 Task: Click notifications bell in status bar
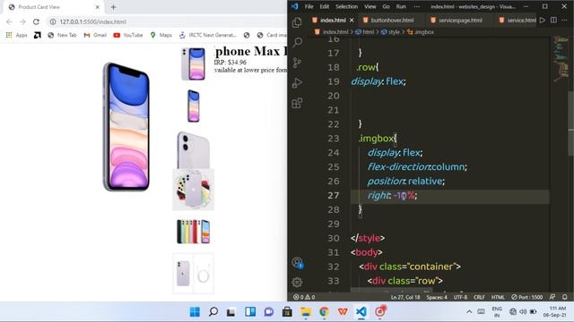pyautogui.click(x=565, y=297)
